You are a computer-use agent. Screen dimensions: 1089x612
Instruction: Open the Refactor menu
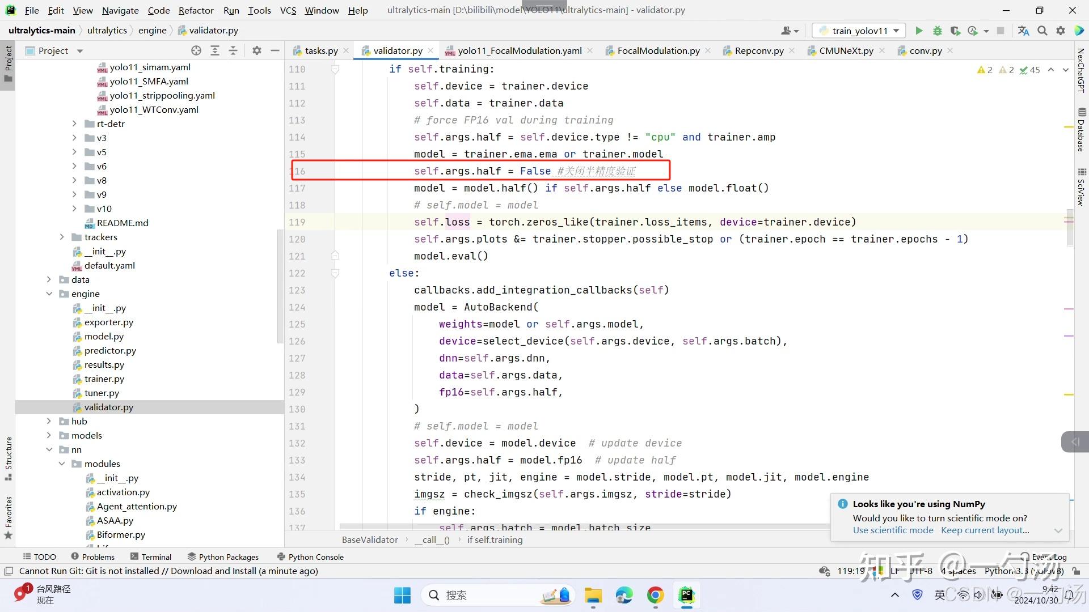(196, 10)
